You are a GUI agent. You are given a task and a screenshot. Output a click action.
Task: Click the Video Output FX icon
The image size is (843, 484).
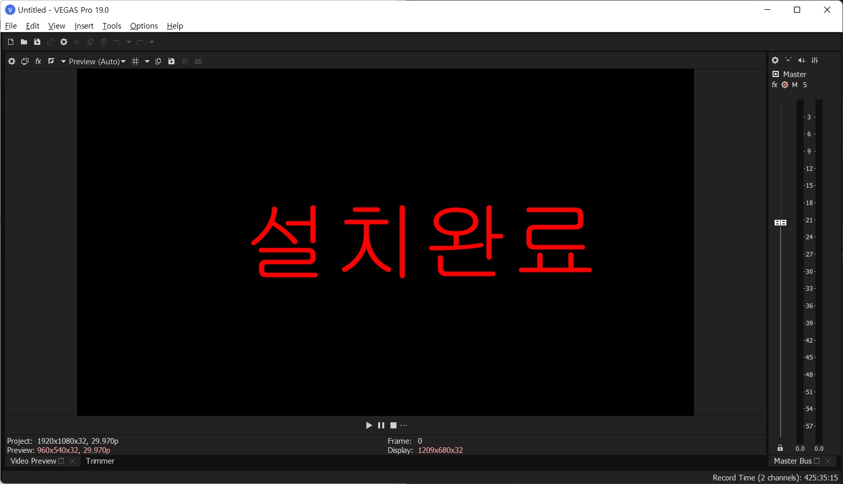[x=38, y=61]
